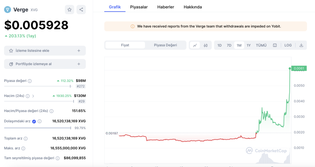This screenshot has height=167, width=315.
Task: Click the price line endpoint marker on chart
Action: point(290,69)
